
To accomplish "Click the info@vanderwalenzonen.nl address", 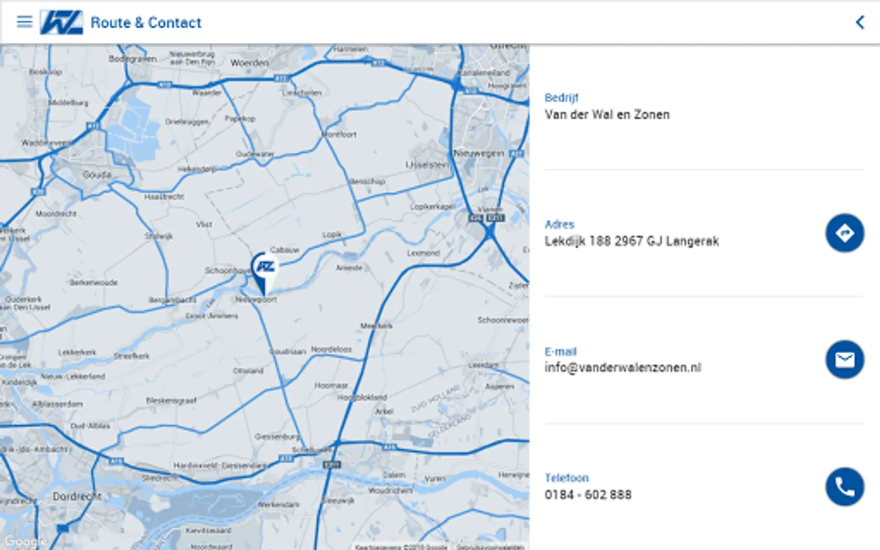I will [623, 367].
